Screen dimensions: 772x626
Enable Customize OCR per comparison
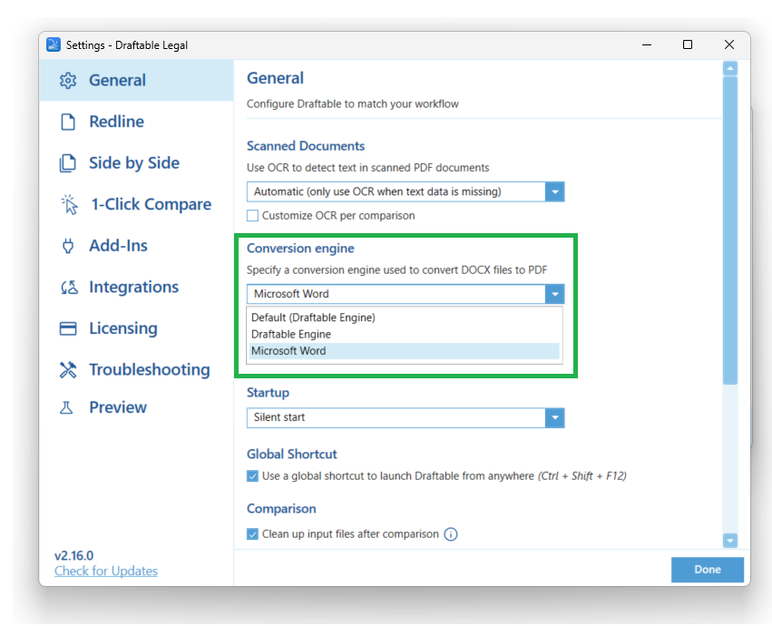pos(251,215)
